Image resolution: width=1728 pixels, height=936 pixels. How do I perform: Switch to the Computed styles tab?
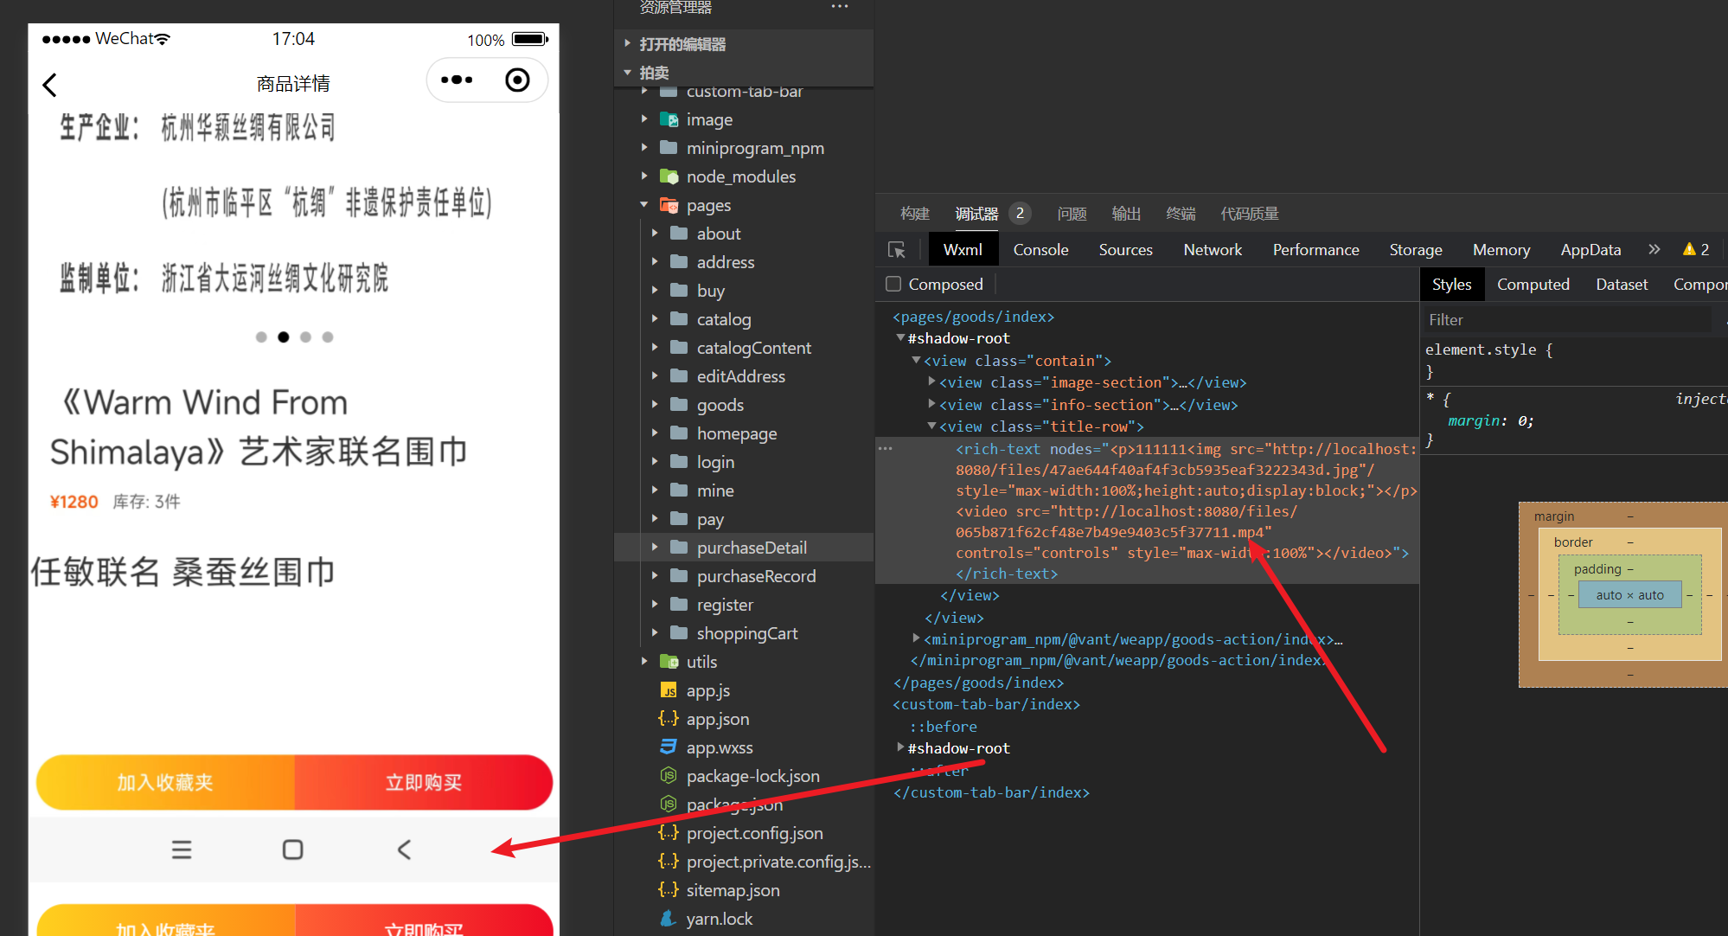(x=1533, y=284)
